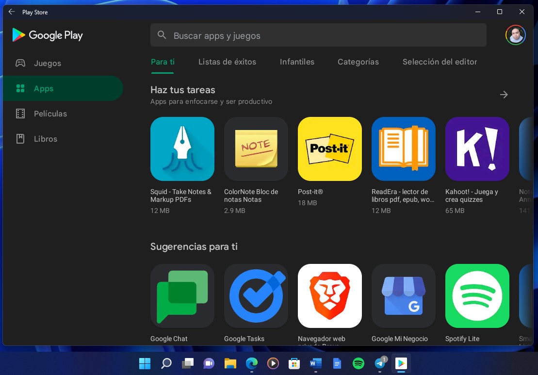Open the account profile avatar
Image resolution: width=538 pixels, height=375 pixels.
pyautogui.click(x=515, y=35)
